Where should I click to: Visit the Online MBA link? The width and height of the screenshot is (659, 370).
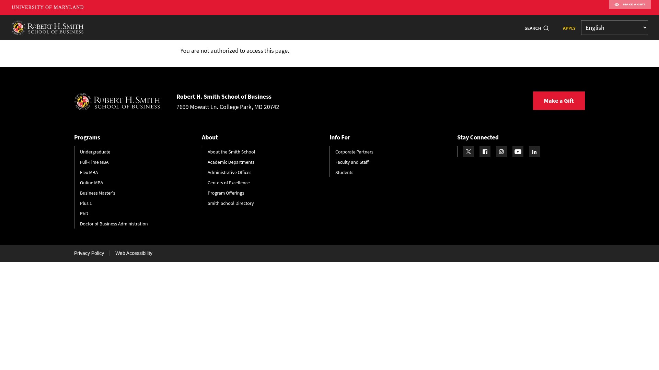(x=91, y=183)
